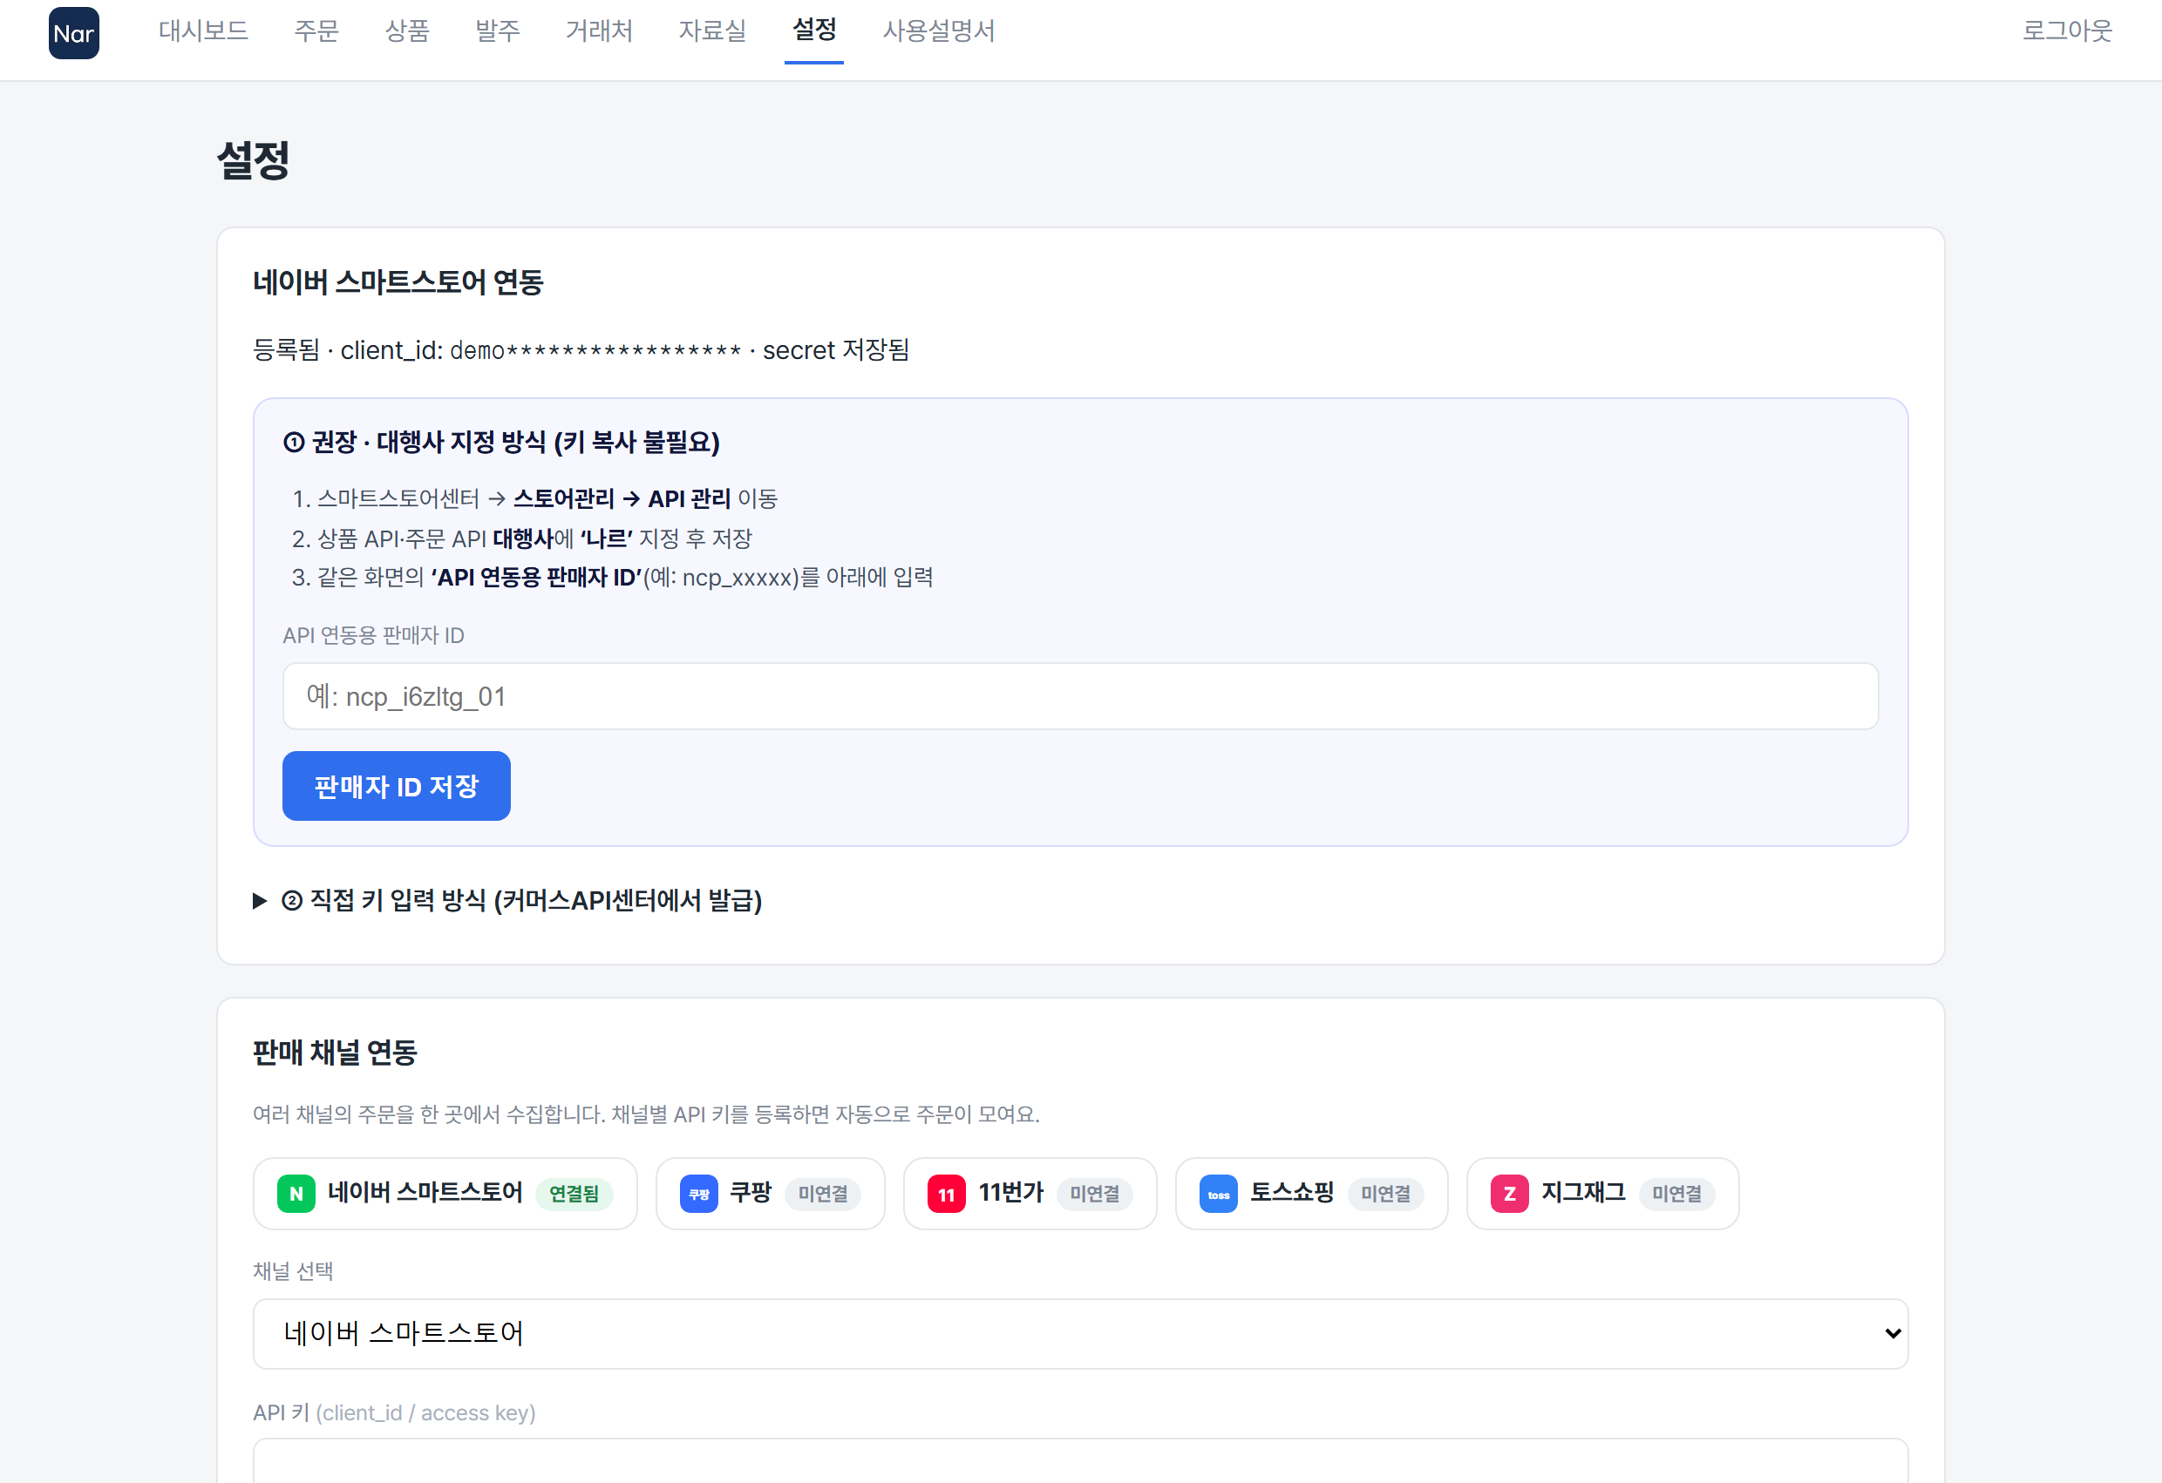Click the 쿠팡 미연결 badge

(x=822, y=1194)
